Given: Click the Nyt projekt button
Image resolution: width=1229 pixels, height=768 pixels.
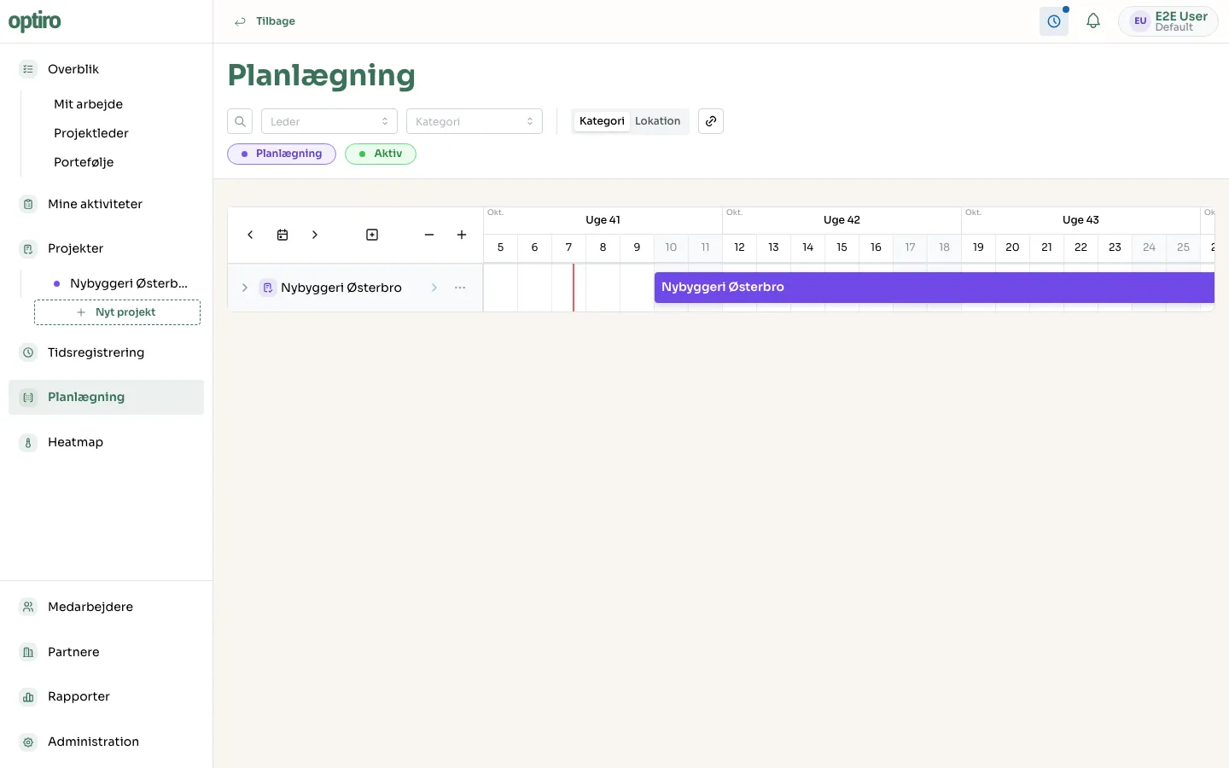Looking at the screenshot, I should [117, 312].
